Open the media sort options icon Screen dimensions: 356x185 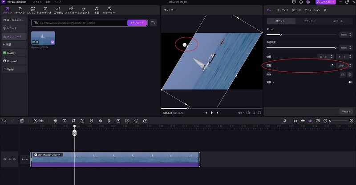pos(153,23)
